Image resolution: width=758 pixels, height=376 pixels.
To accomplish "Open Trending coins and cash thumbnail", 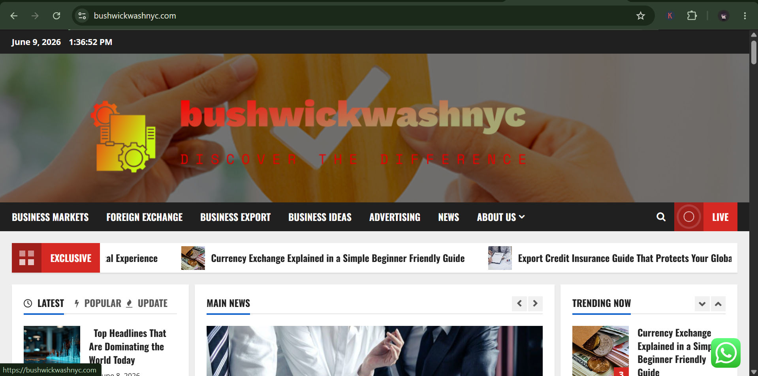I will pyautogui.click(x=600, y=351).
